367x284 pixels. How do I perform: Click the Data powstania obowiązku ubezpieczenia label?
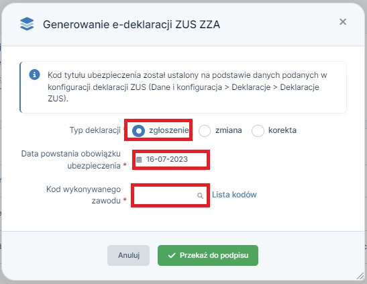(x=71, y=160)
